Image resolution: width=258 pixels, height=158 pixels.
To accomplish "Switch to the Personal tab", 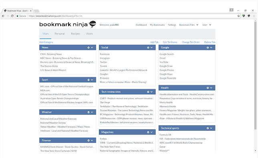I will pyautogui.click(x=60, y=34).
